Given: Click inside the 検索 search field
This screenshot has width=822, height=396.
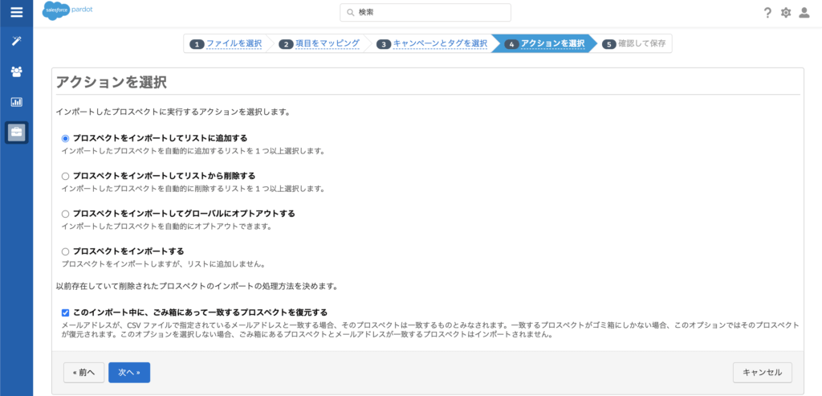Looking at the screenshot, I should point(425,13).
